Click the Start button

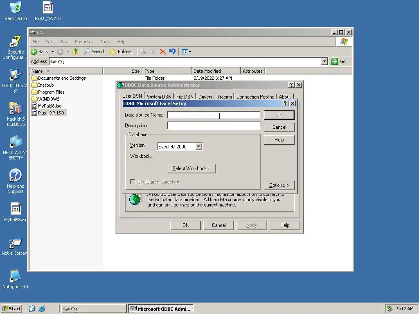point(11,309)
